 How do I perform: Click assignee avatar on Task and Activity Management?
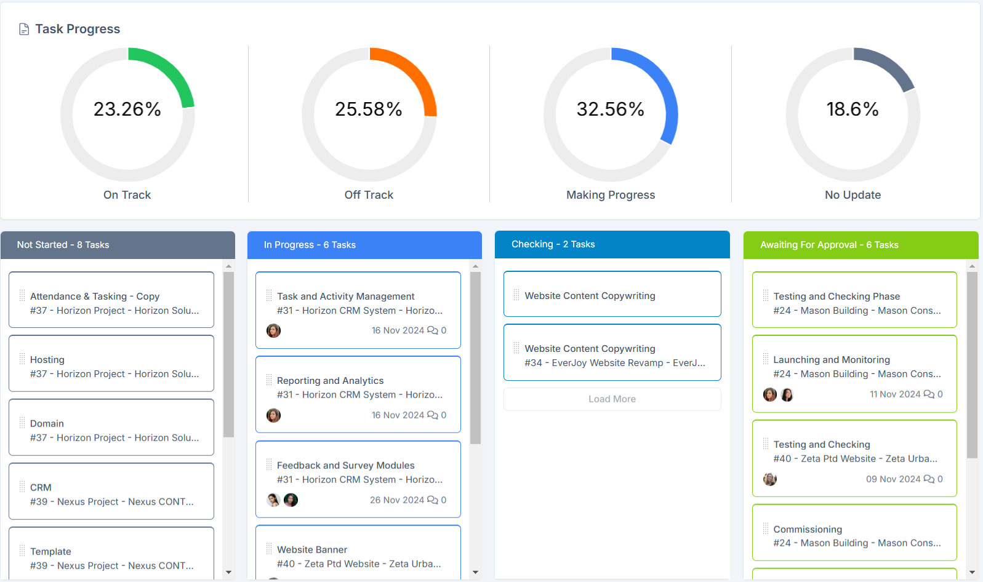click(x=273, y=331)
